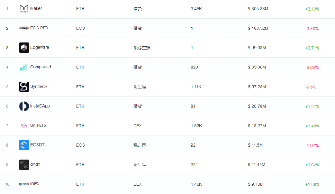Click the Uniswap name text
The image size is (335, 194).
coord(38,126)
